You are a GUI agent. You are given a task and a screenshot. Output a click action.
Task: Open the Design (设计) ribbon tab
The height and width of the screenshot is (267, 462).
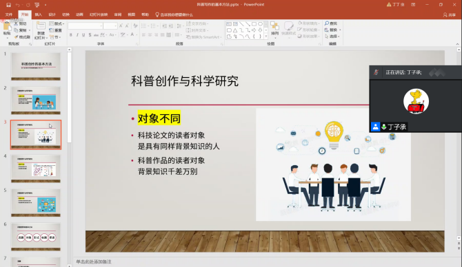(x=52, y=14)
